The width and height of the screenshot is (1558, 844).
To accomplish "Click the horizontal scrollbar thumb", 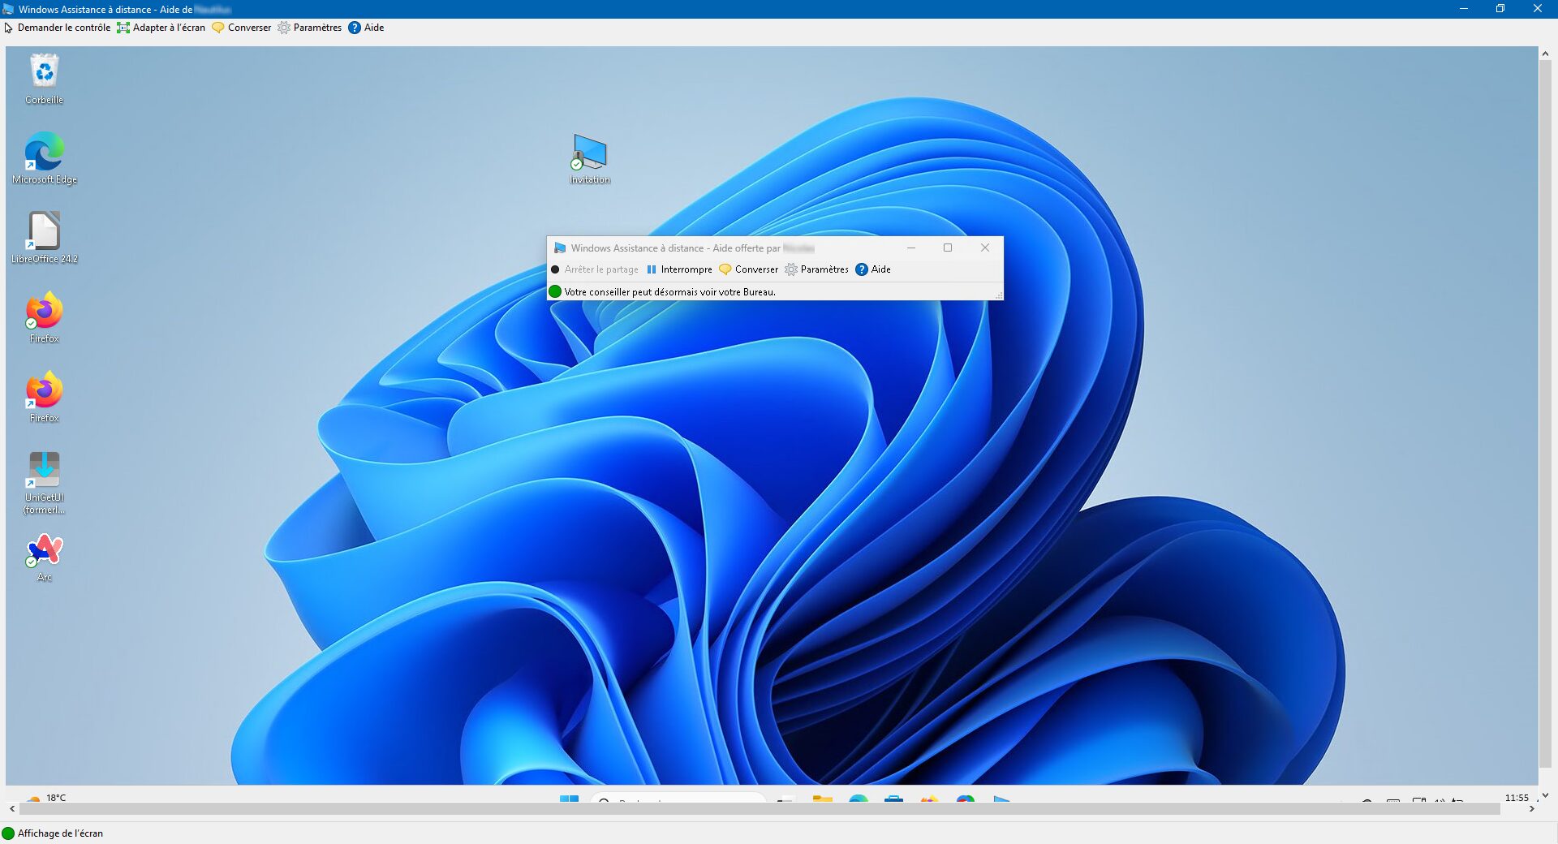I will (x=760, y=809).
